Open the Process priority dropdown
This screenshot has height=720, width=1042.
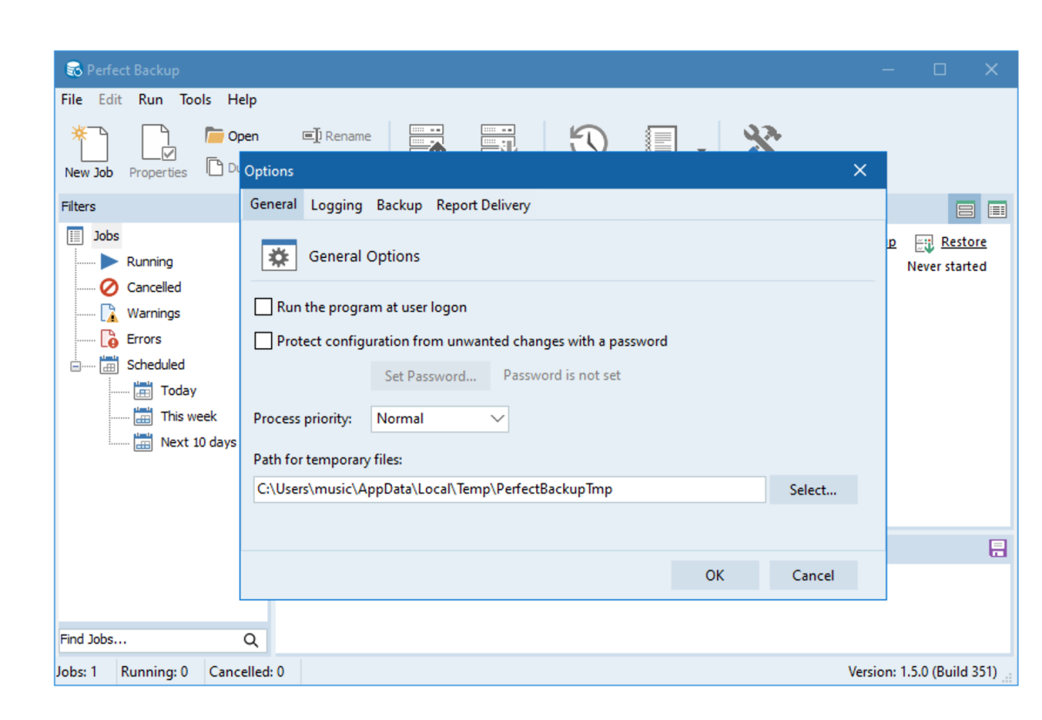(440, 419)
